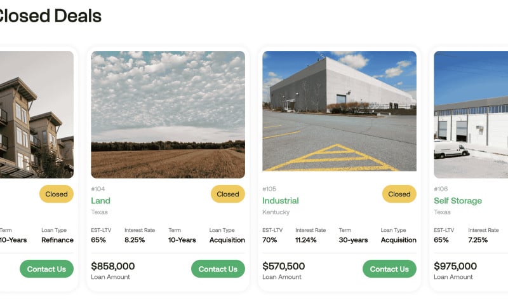Click the #104 deal number label
This screenshot has height=305, width=508.
pos(98,189)
